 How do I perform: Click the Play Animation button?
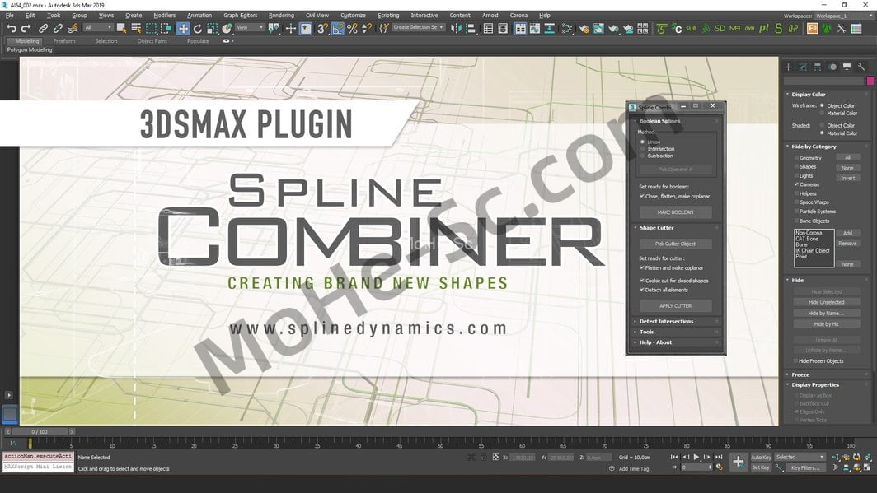[x=696, y=457]
